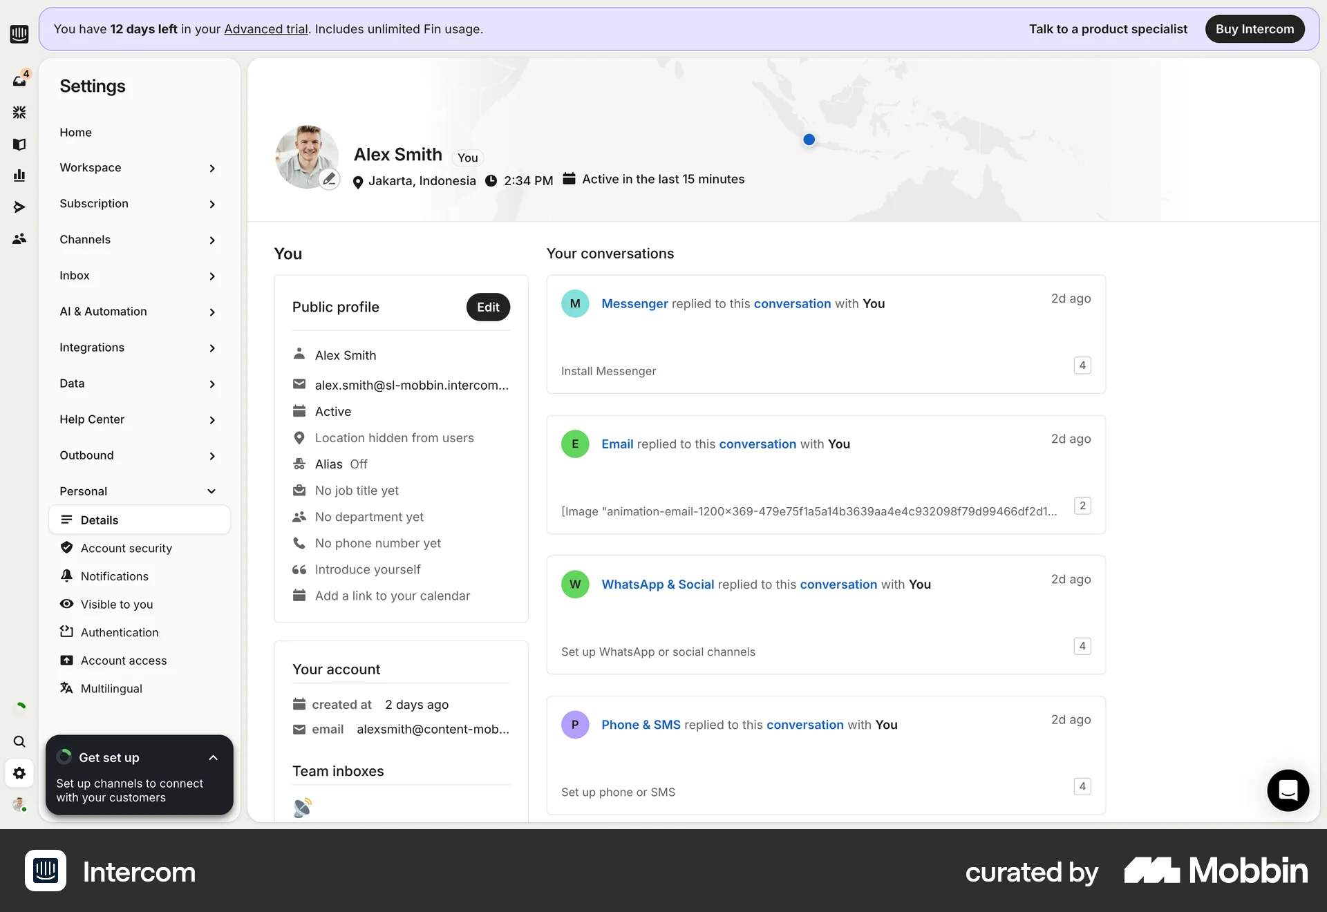Viewport: 1327px width, 912px height.
Task: Edit your Public profile
Action: coord(488,307)
